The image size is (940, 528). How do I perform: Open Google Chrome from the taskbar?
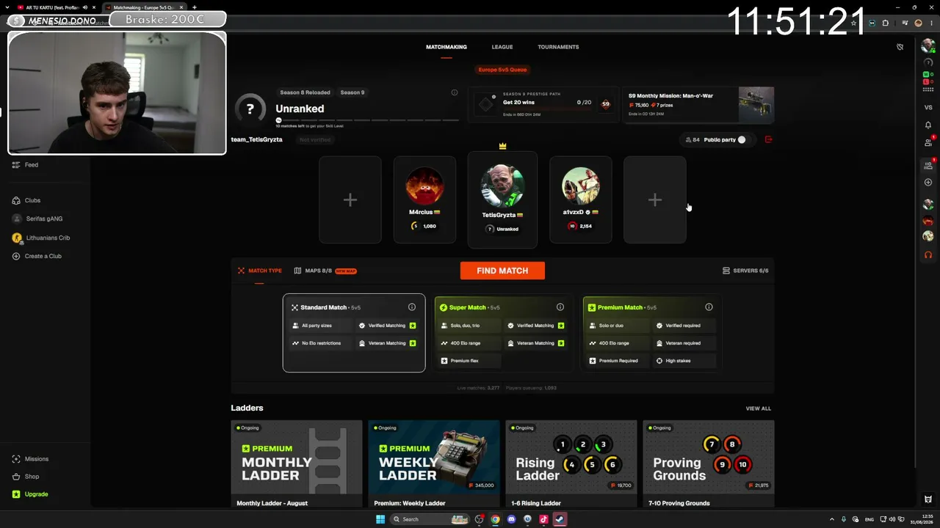click(495, 519)
